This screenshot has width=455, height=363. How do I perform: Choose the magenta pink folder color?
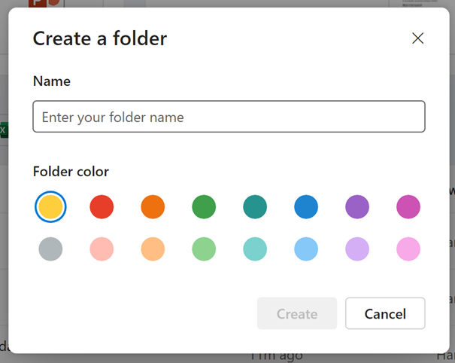click(408, 206)
